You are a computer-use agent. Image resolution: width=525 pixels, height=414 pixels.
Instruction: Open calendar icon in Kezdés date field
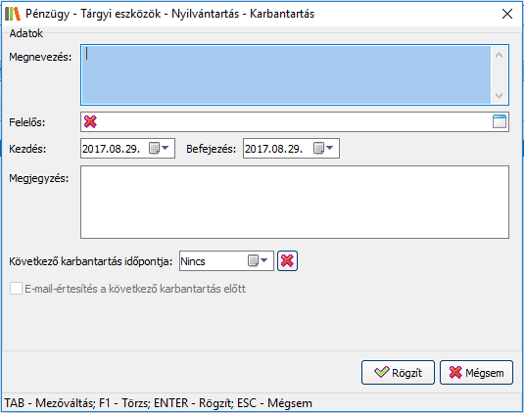tap(154, 148)
